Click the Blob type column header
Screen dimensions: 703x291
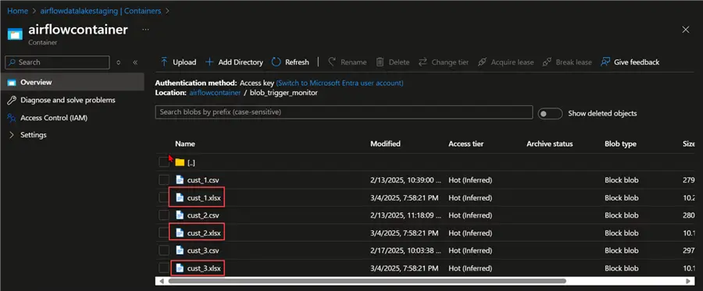coord(620,144)
